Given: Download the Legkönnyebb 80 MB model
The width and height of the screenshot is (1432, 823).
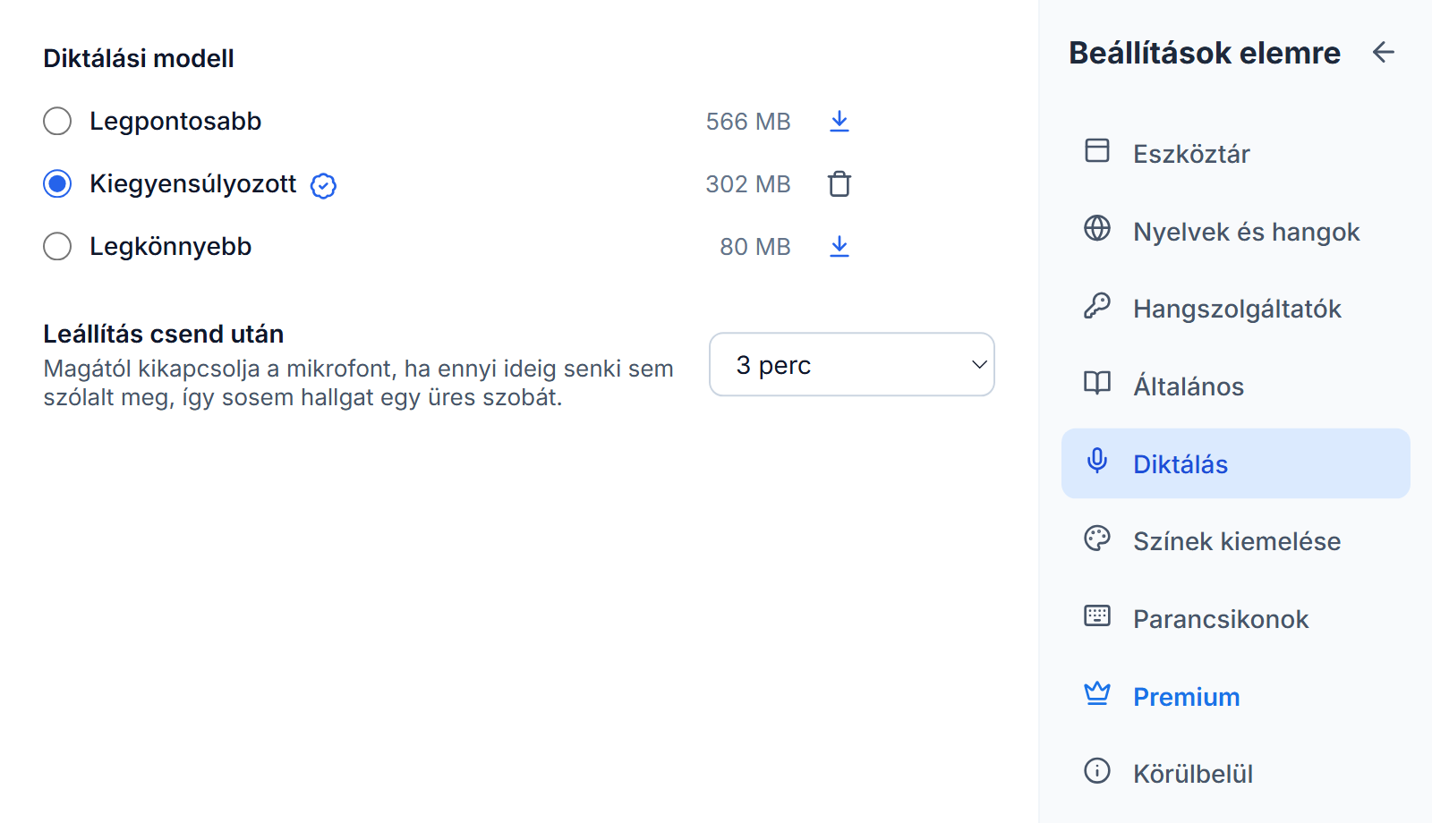Looking at the screenshot, I should 839,246.
